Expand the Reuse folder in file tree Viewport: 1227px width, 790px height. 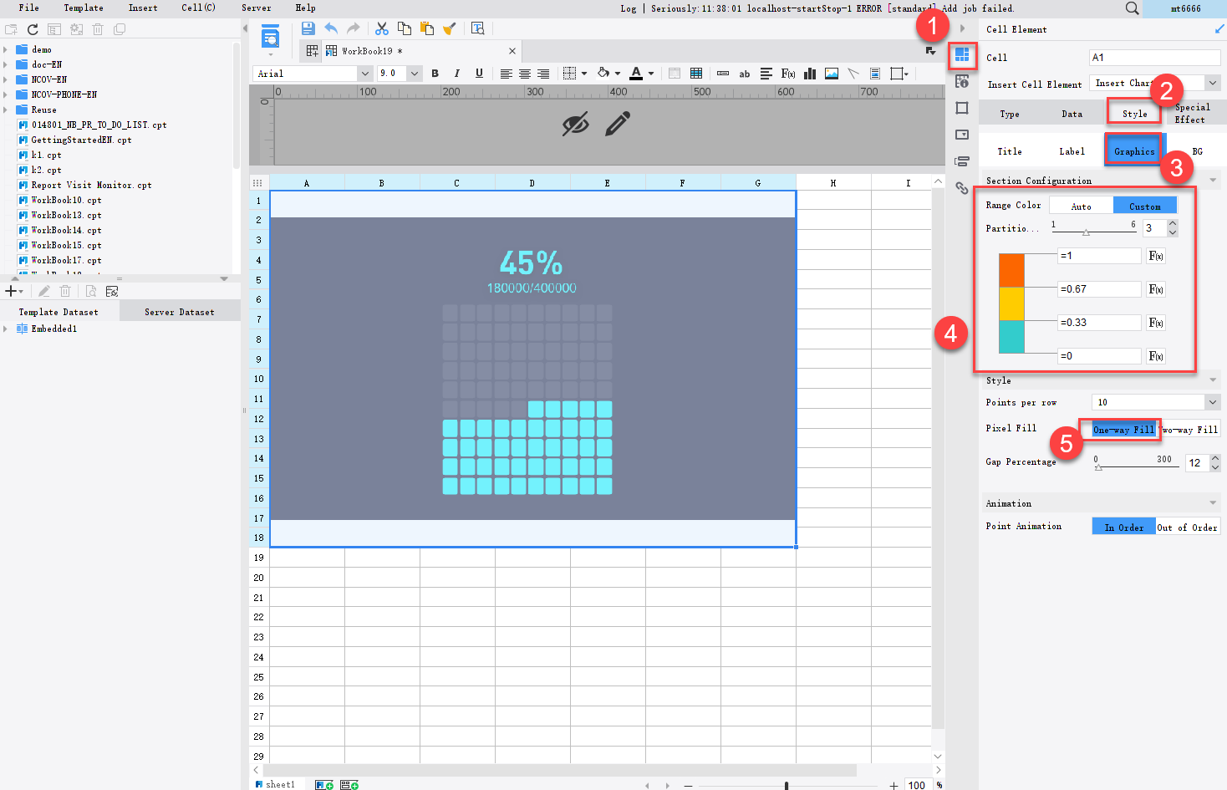7,110
